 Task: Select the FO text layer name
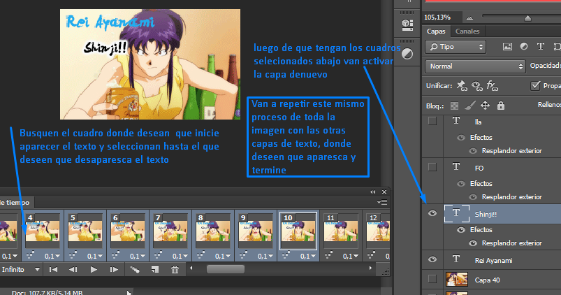coord(479,168)
